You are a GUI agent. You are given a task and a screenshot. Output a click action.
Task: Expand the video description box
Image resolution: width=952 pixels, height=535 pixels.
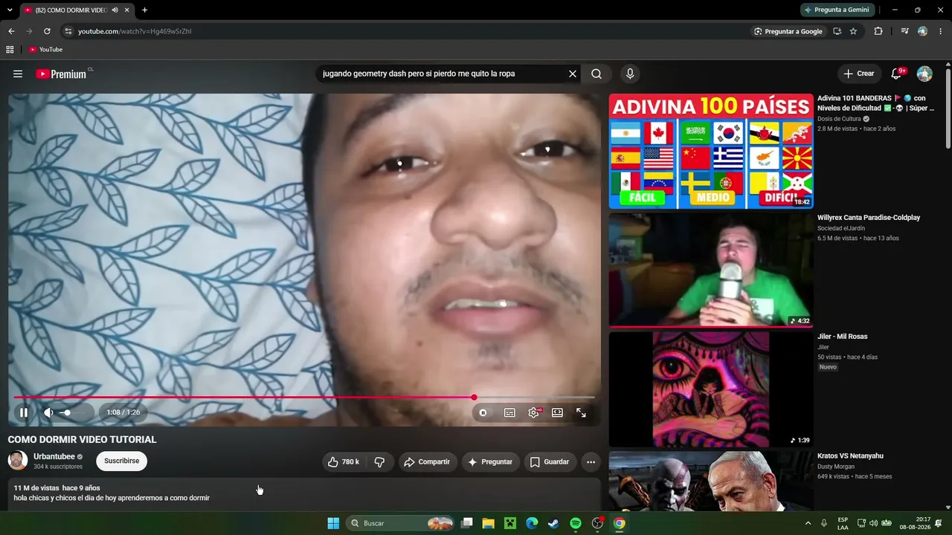(x=304, y=493)
